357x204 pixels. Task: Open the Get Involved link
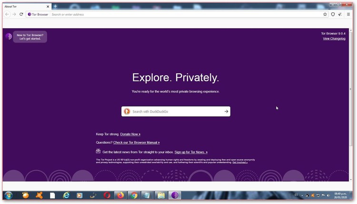(240, 163)
